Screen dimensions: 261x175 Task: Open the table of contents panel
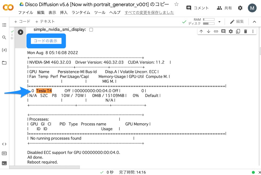[4, 25]
